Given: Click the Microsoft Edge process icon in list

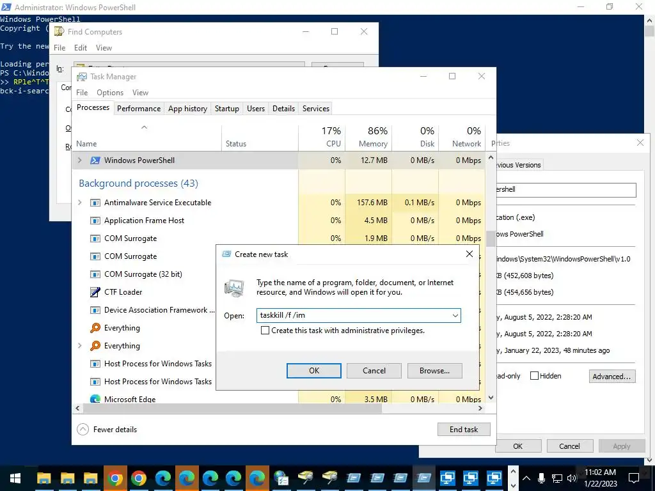Looking at the screenshot, I should (95, 399).
